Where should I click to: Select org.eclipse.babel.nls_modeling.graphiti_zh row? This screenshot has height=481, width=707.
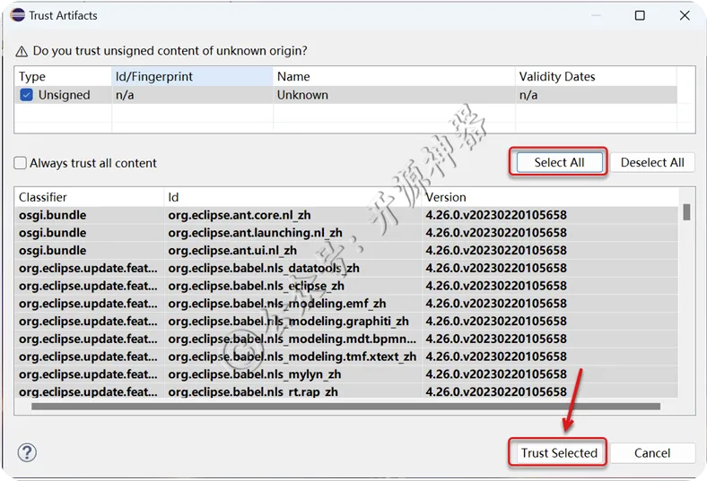pyautogui.click(x=345, y=322)
